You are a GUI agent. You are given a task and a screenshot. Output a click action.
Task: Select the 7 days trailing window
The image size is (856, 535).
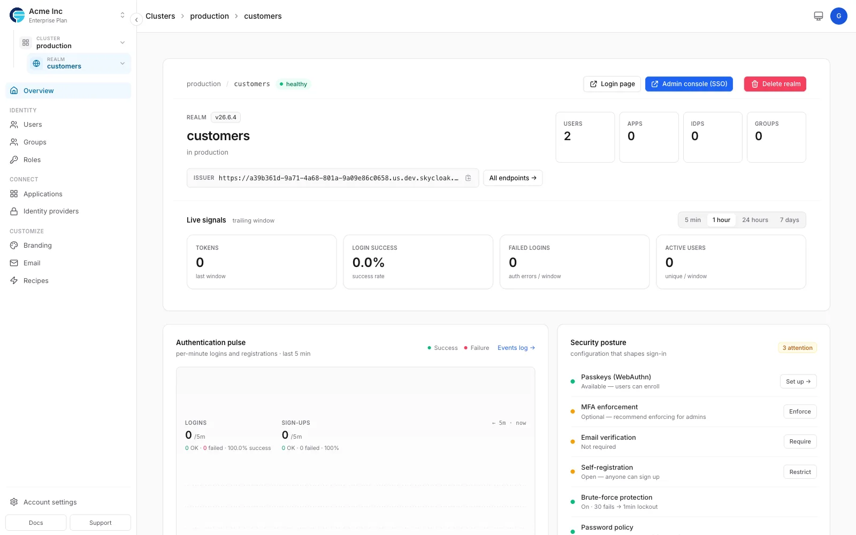click(789, 220)
